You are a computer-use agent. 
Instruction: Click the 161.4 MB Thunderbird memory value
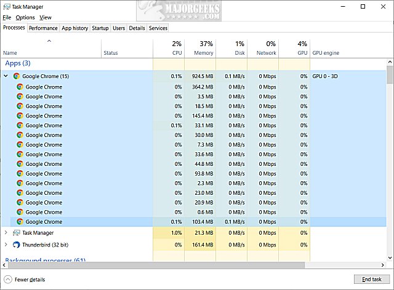point(203,245)
